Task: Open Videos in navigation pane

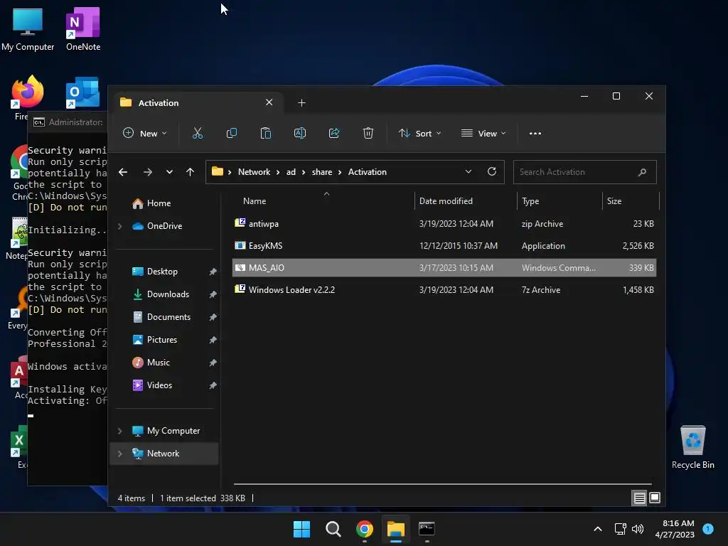Action: click(159, 385)
